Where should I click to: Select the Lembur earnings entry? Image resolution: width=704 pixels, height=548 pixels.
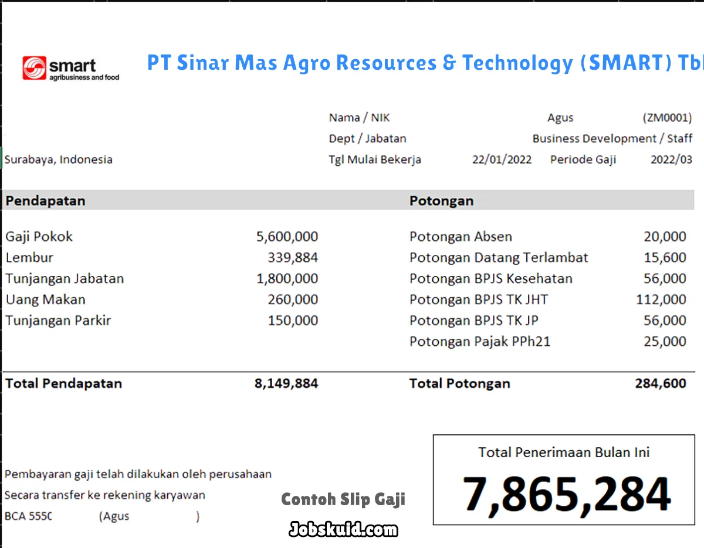[29, 257]
